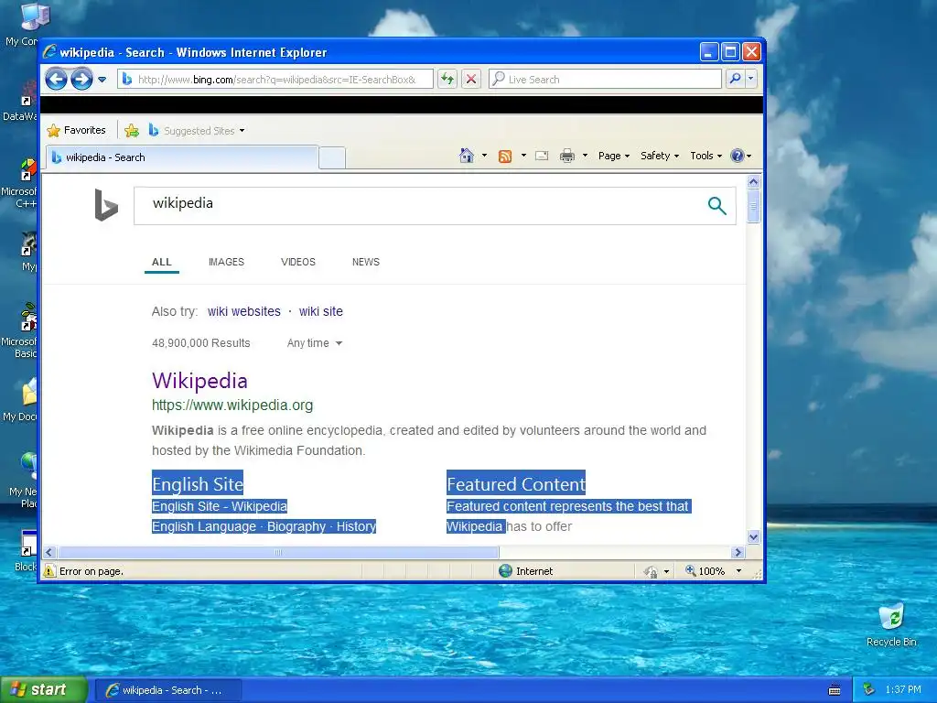The image size is (937, 703).
Task: Open the Wikipedia result title link
Action: pos(199,381)
